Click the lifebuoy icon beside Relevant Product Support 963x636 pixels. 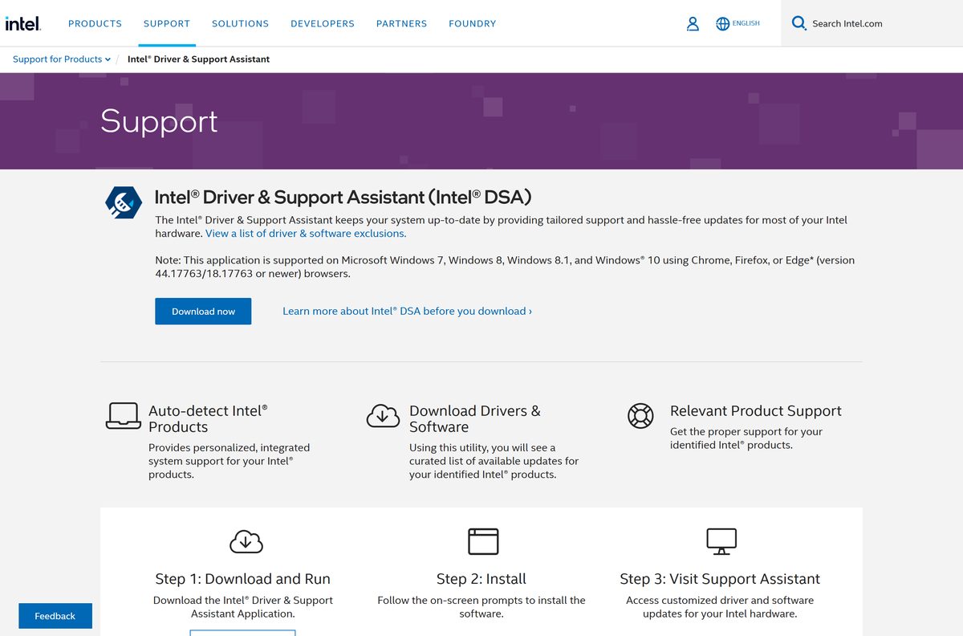tap(640, 415)
